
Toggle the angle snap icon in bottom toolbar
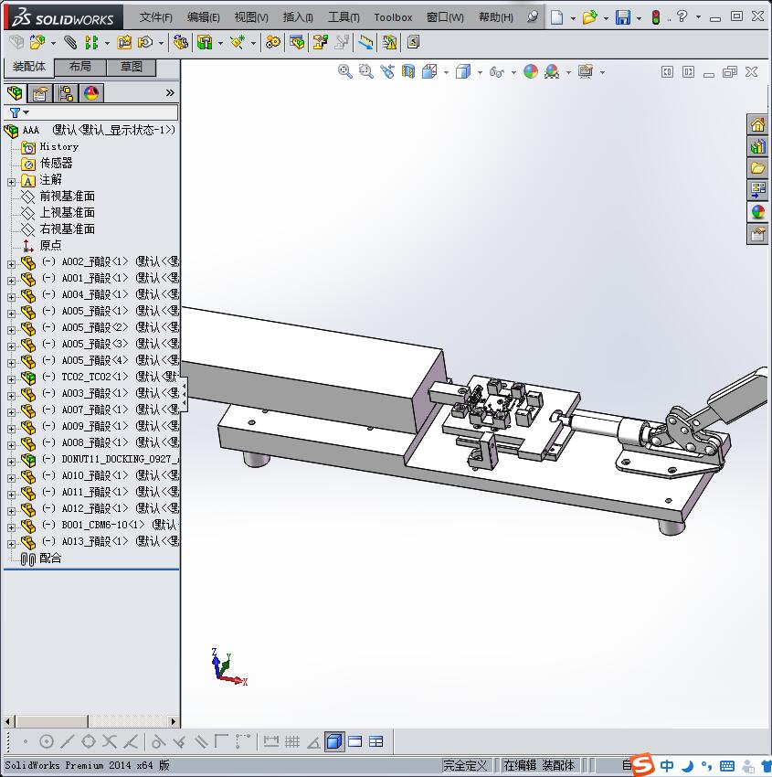[x=313, y=742]
